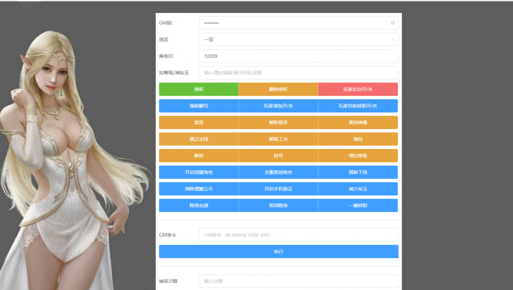Open the 选区 server selection dropdown

(299, 39)
